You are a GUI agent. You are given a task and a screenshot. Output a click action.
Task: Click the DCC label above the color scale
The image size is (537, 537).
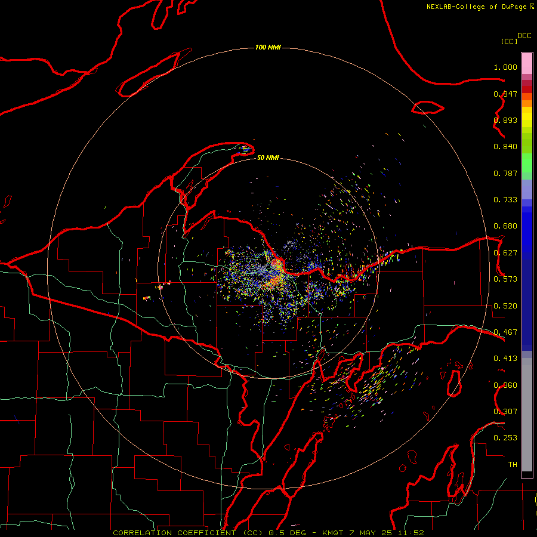pos(524,36)
